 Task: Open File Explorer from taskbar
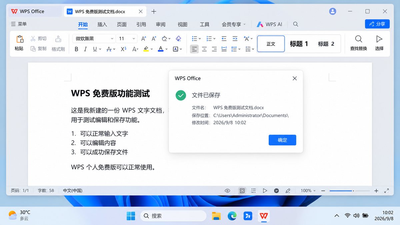point(216,216)
